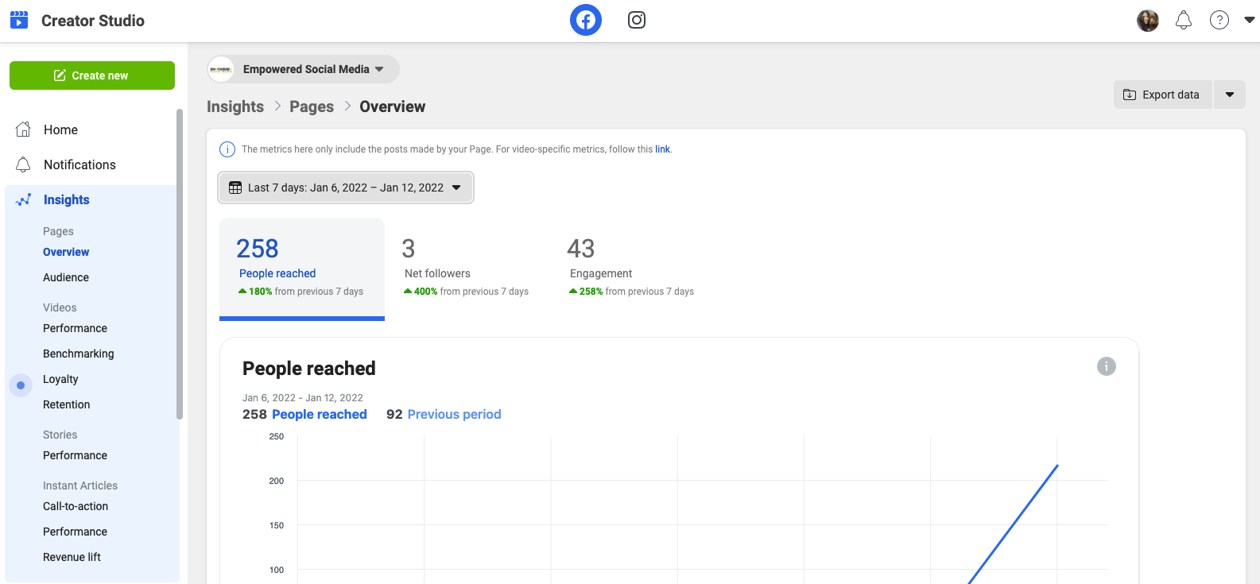Viewport: 1260px width, 584px height.
Task: Click the chart date range Jan 6 - Jan 12 text
Action: pos(303,398)
